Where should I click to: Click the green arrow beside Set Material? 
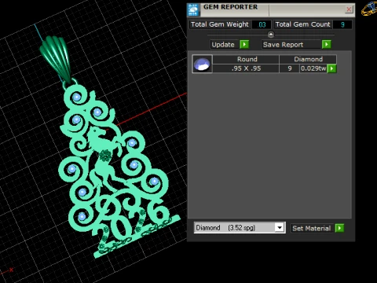coord(339,228)
